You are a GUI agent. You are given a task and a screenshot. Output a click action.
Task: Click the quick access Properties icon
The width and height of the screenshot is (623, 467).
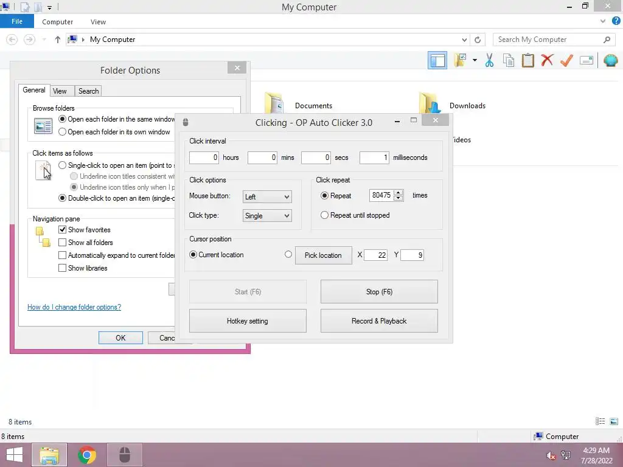click(x=24, y=7)
